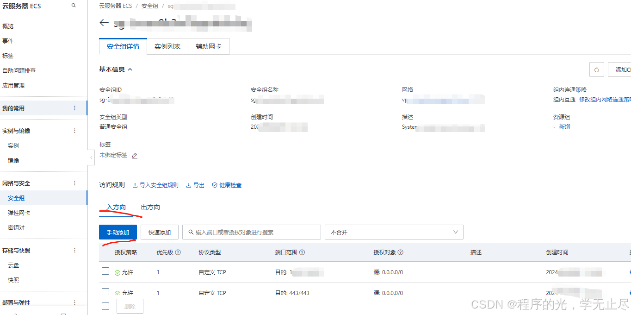Click the pencil icon to edit tags
Image resolution: width=631 pixels, height=315 pixels.
click(x=135, y=155)
